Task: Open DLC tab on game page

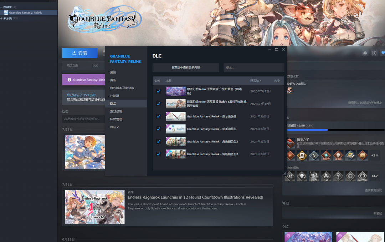Action: tap(95, 65)
